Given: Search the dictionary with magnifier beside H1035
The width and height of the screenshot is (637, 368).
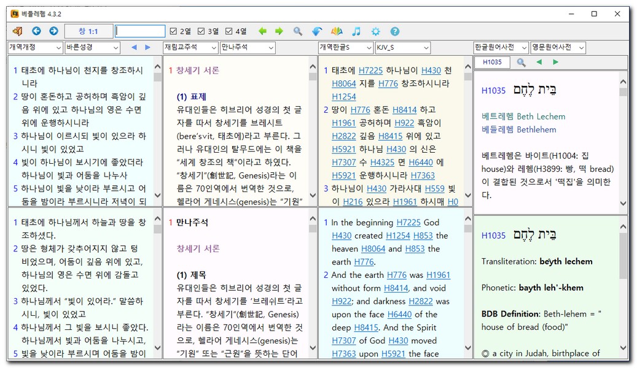Looking at the screenshot, I should [x=521, y=62].
